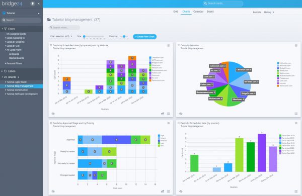Image resolution: width=302 pixels, height=196 pixels.
Task: Click bottom-left icon of Approval Stage chart
Action: 53,191
